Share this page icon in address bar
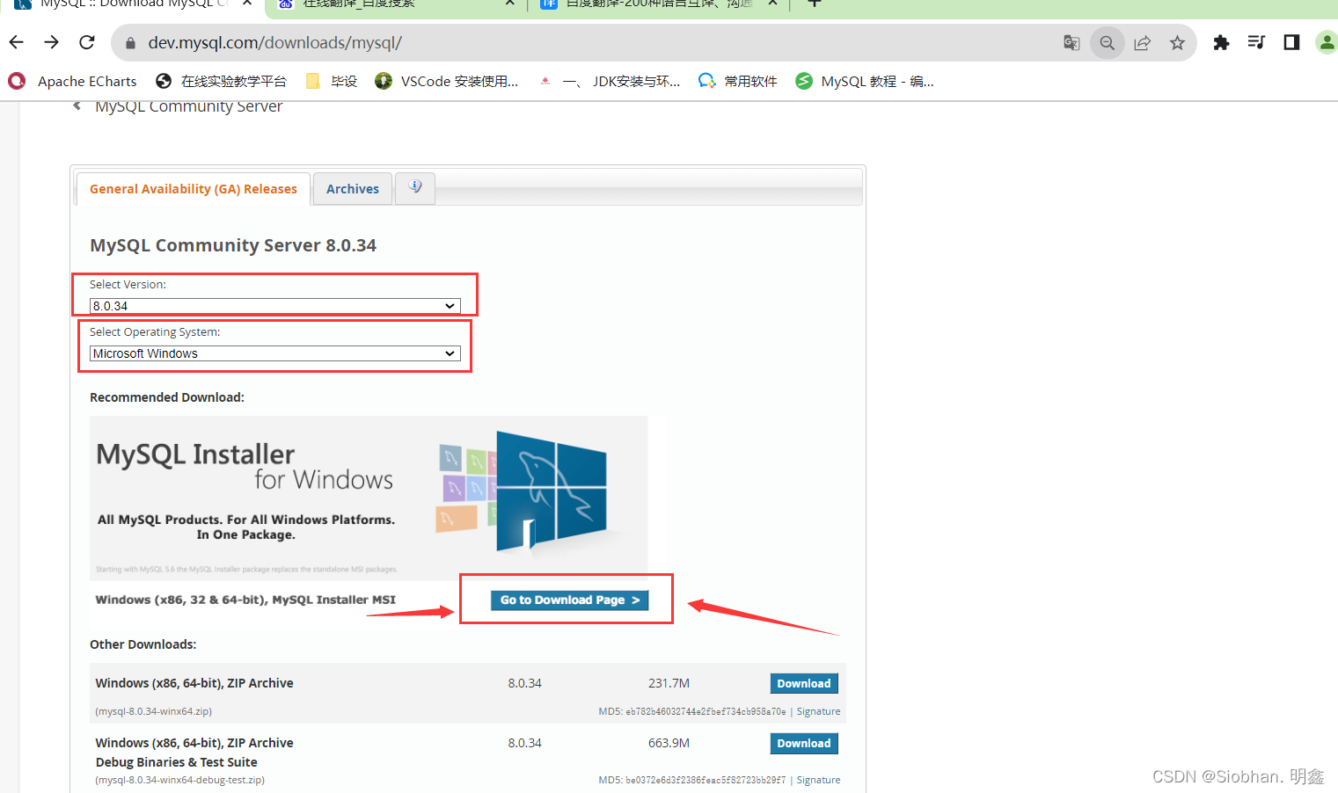The image size is (1338, 793). tap(1142, 42)
